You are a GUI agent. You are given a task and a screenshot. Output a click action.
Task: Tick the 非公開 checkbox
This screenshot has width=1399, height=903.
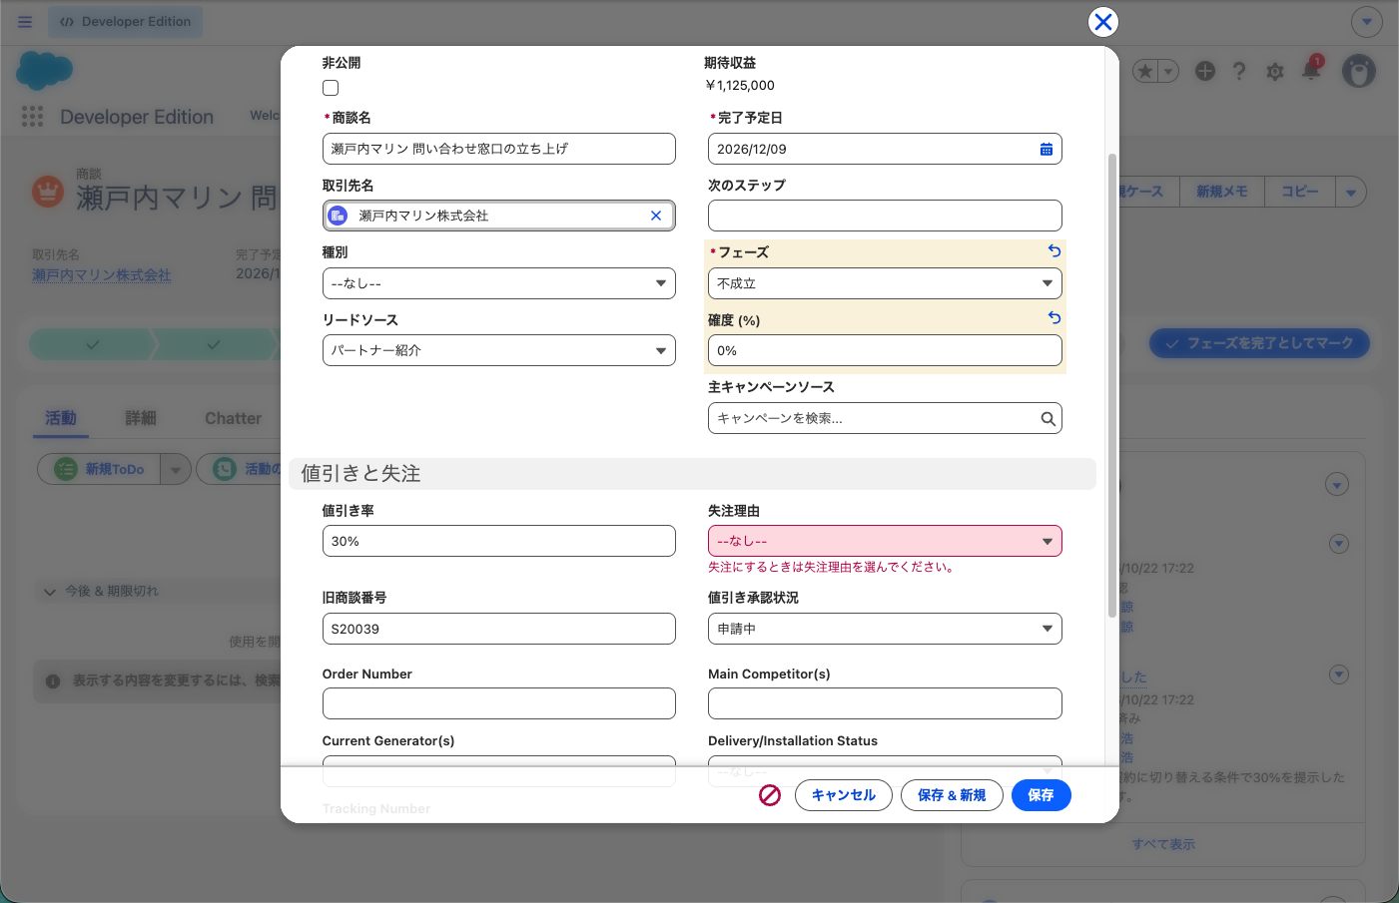pos(331,88)
